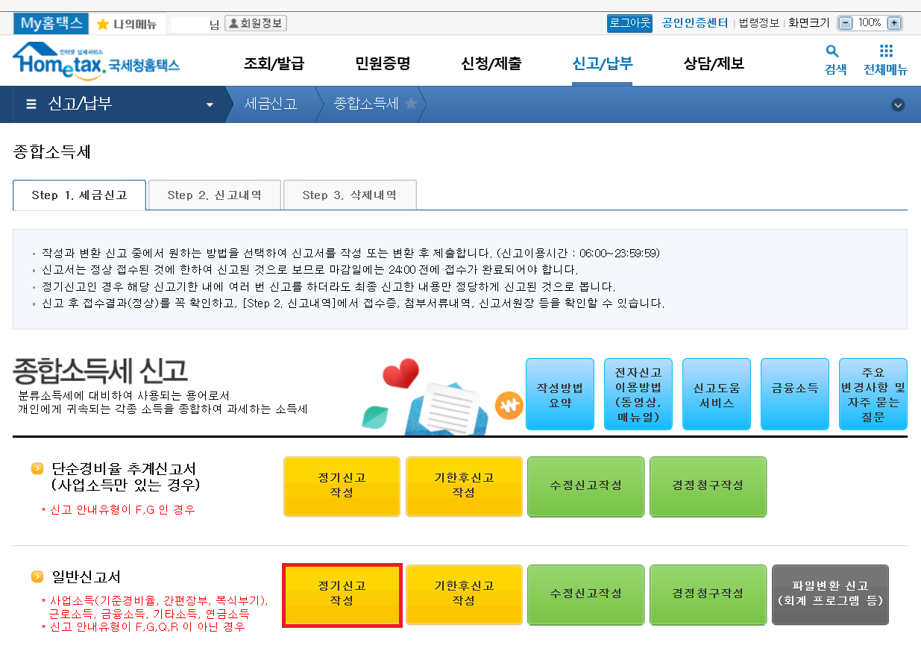Click 세금신고 breadcrumb item
This screenshot has width=921, height=654.
[271, 104]
